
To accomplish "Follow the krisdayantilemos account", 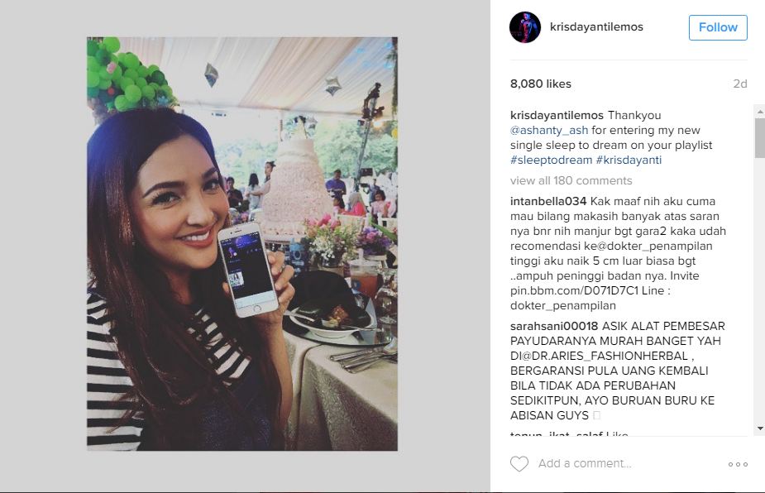I will 718,27.
